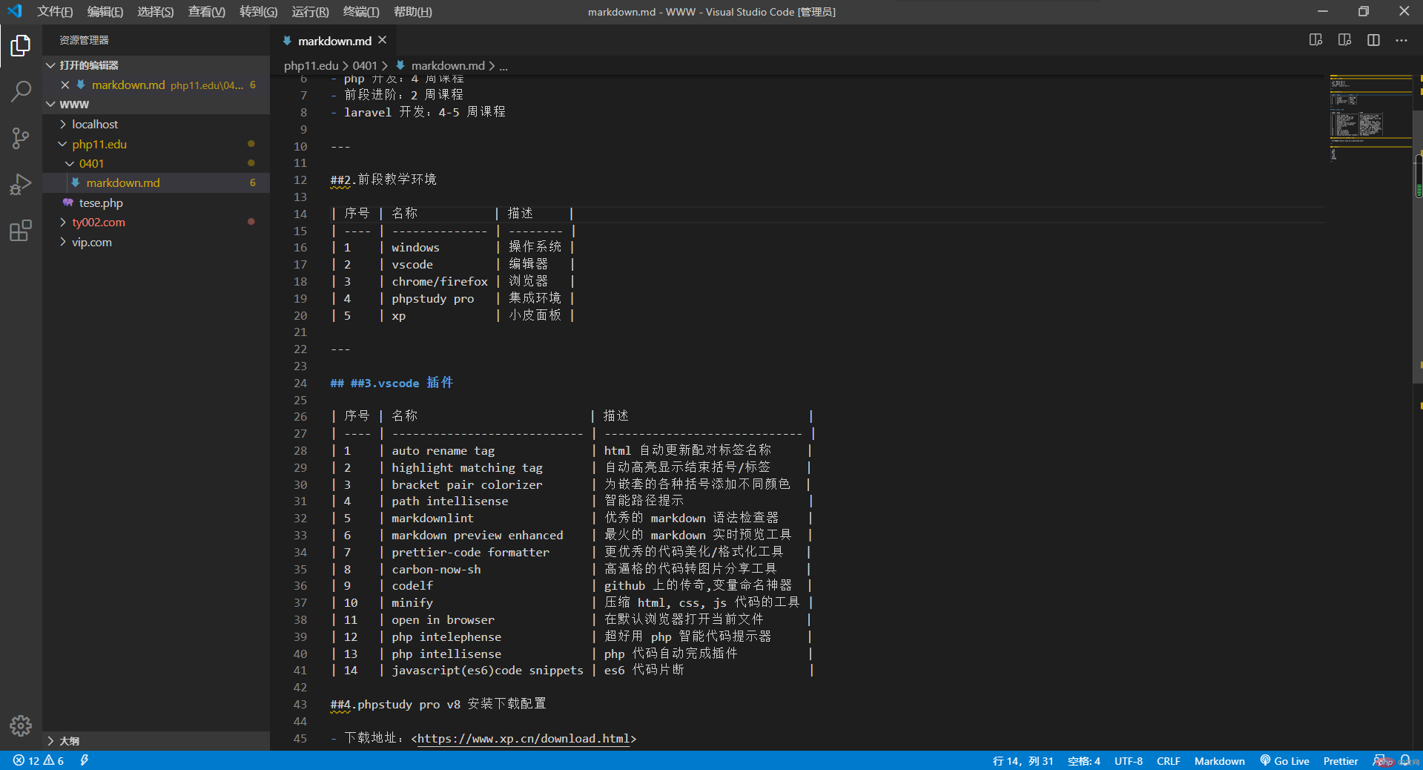
Task: Close the markdown.md editor tab
Action: point(383,40)
